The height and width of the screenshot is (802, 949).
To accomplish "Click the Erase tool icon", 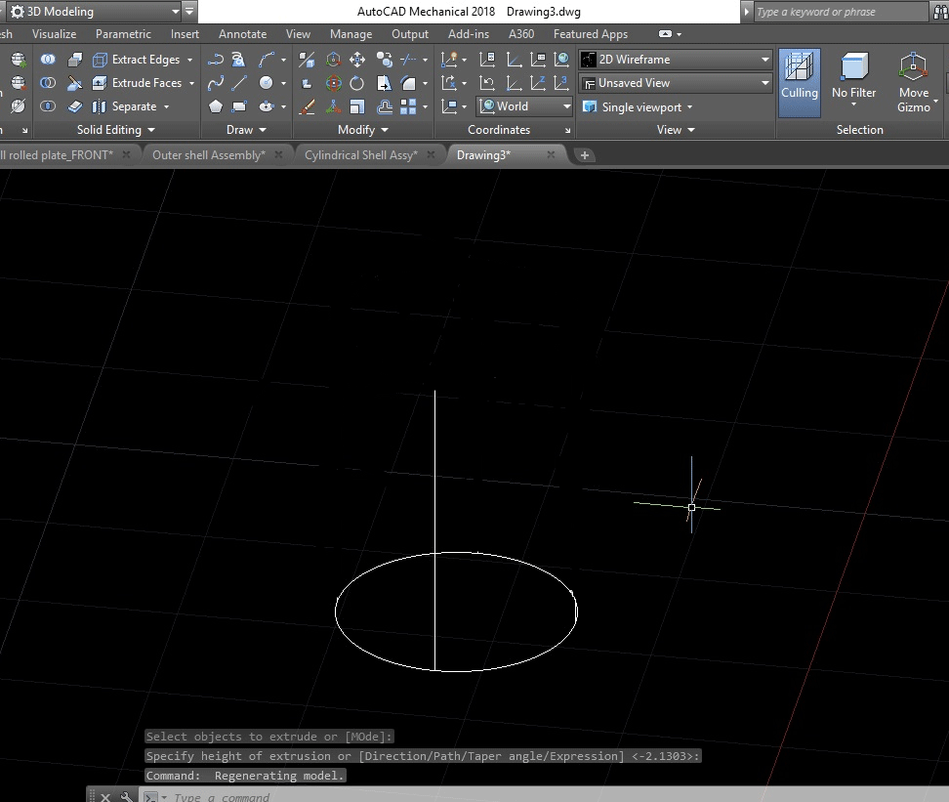I will tap(307, 106).
